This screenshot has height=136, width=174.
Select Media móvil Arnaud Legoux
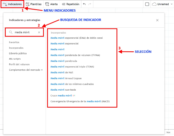[66, 78]
